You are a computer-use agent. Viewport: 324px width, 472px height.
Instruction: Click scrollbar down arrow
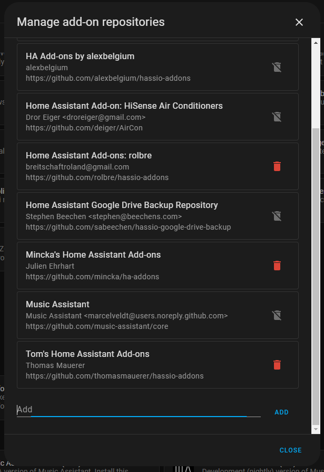316,429
